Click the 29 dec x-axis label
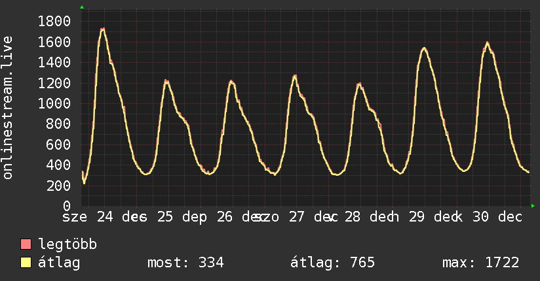 click(x=434, y=217)
